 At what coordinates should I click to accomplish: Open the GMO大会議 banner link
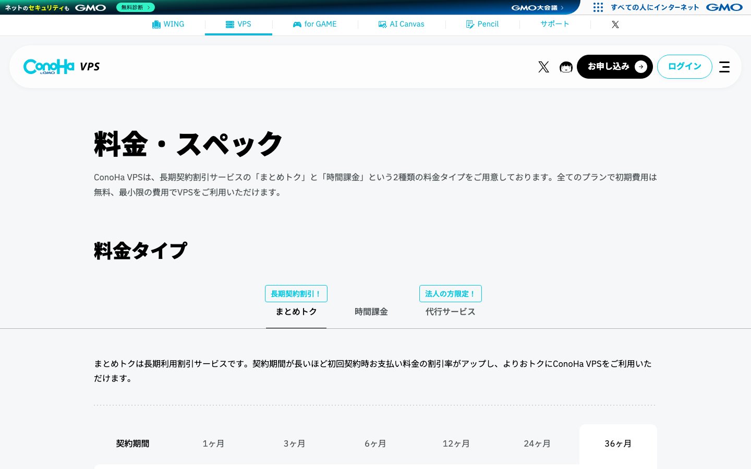(x=537, y=8)
